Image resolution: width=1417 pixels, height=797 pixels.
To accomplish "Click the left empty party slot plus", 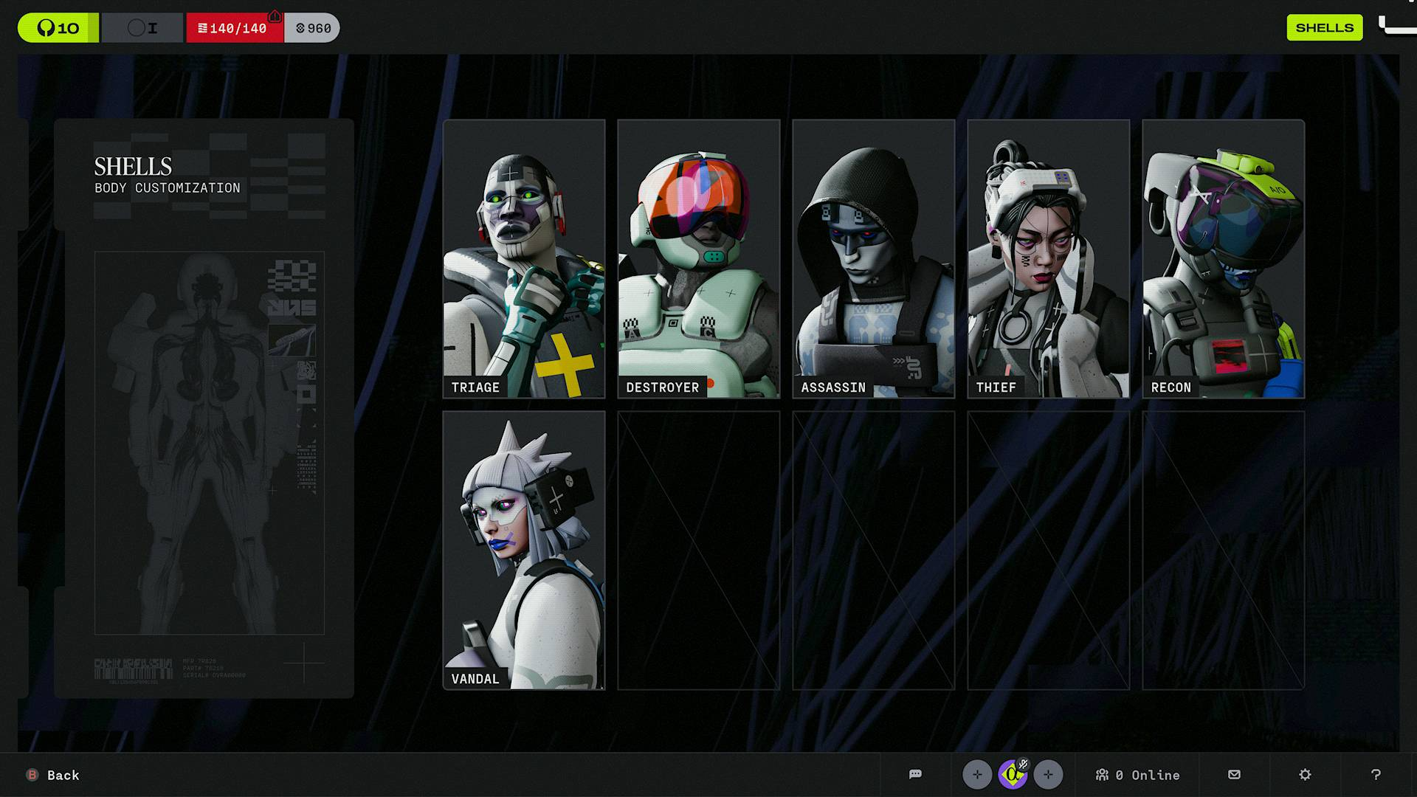I will 977,775.
